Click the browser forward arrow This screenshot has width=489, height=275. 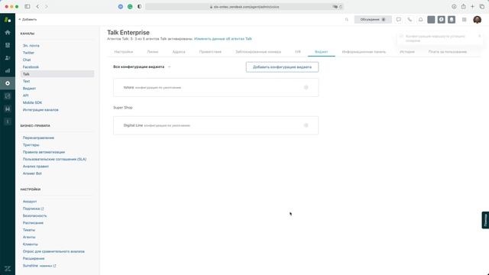[46, 6]
